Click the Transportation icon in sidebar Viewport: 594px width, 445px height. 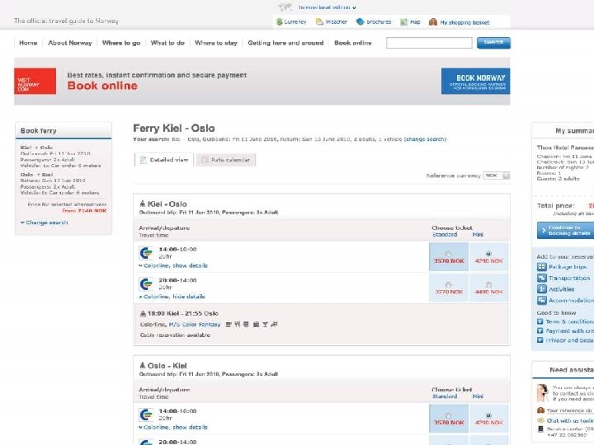click(542, 278)
